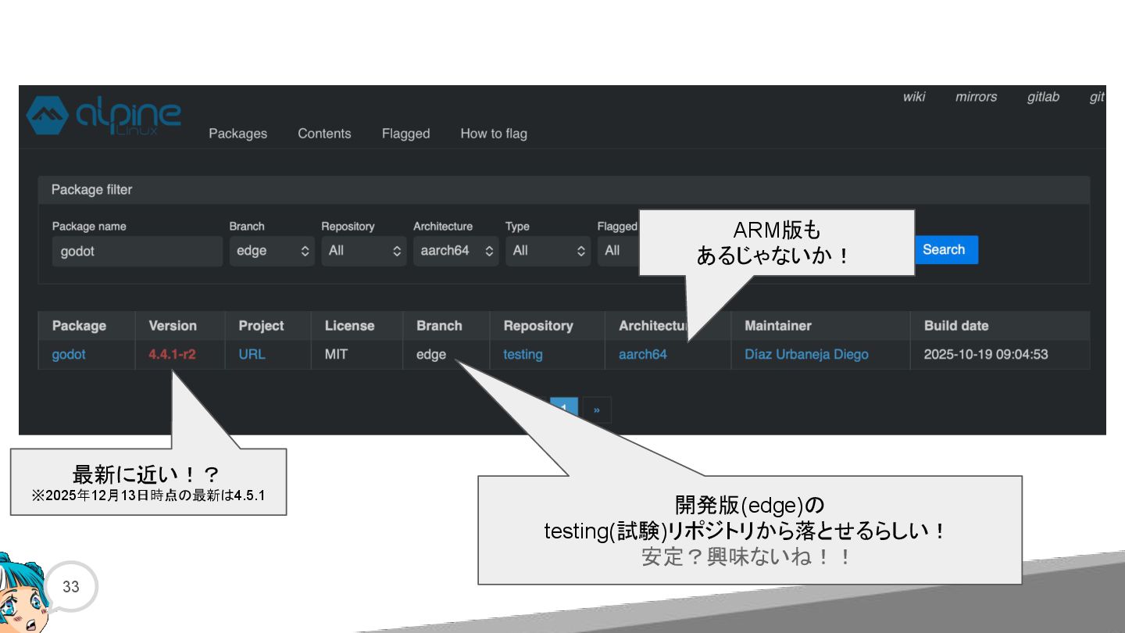
Task: Go to the next results page arrow
Action: (x=597, y=409)
